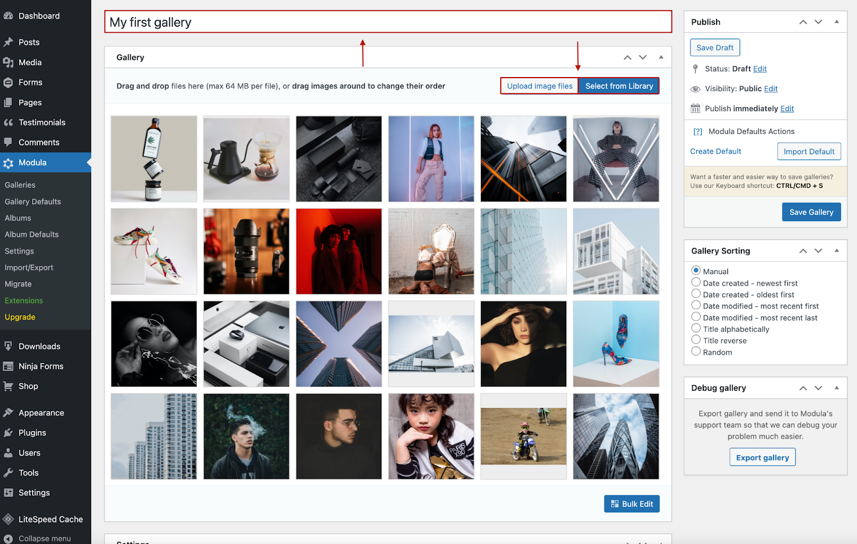Collapse the Debug gallery panel
This screenshot has width=857, height=544.
(x=837, y=388)
